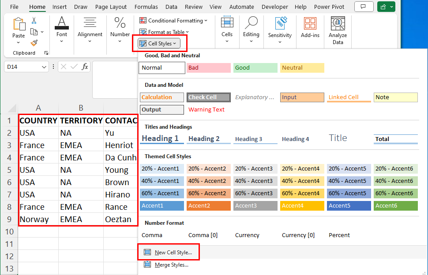Open the Number format group
This screenshot has width=428, height=275.
(120, 29)
